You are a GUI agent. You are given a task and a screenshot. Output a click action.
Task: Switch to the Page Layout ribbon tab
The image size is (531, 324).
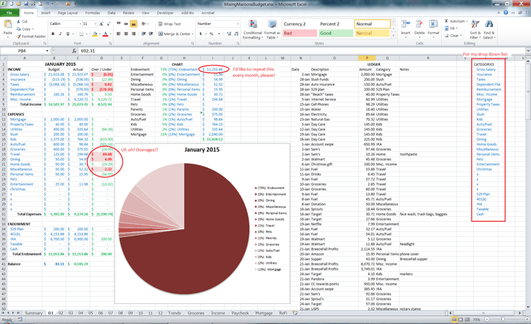coord(68,13)
